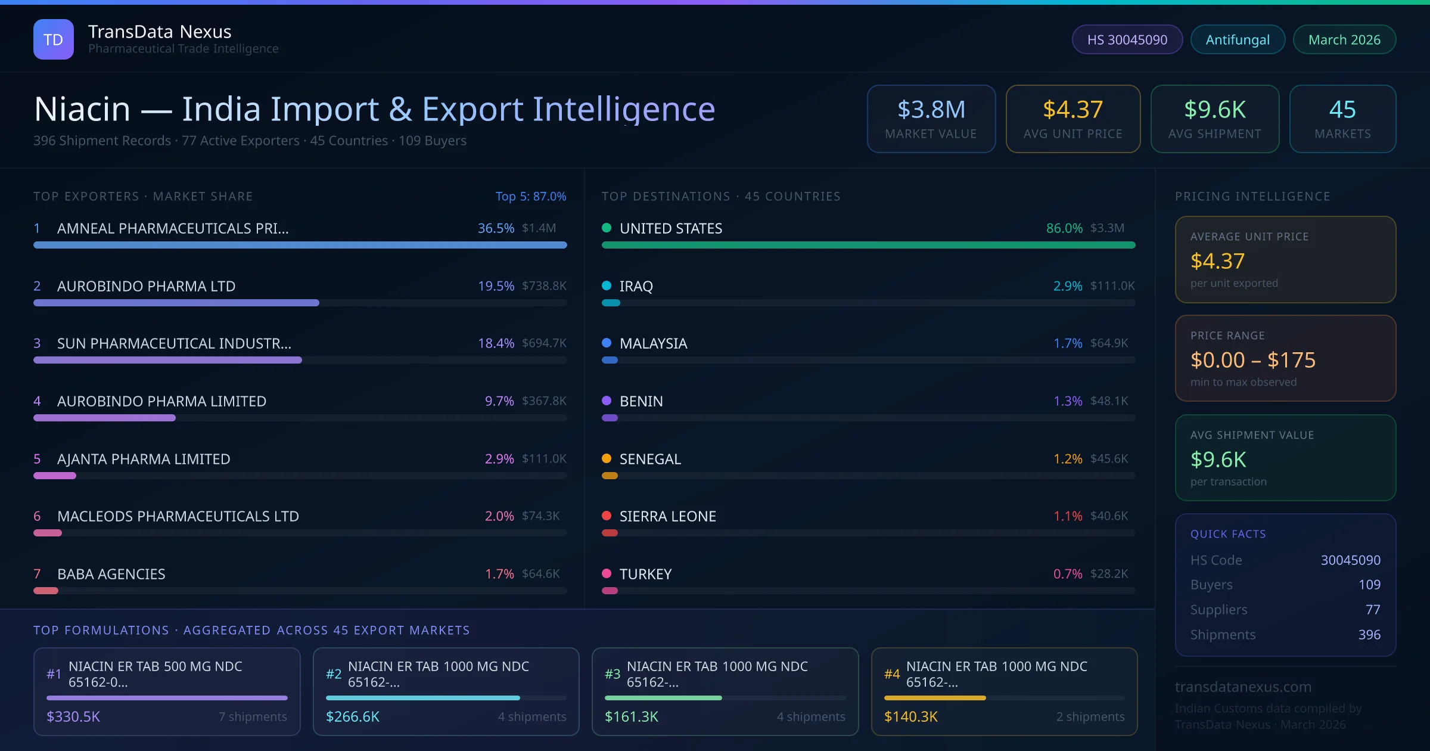Click the UNITED STATES market share bar
1430x751 pixels.
click(x=869, y=244)
